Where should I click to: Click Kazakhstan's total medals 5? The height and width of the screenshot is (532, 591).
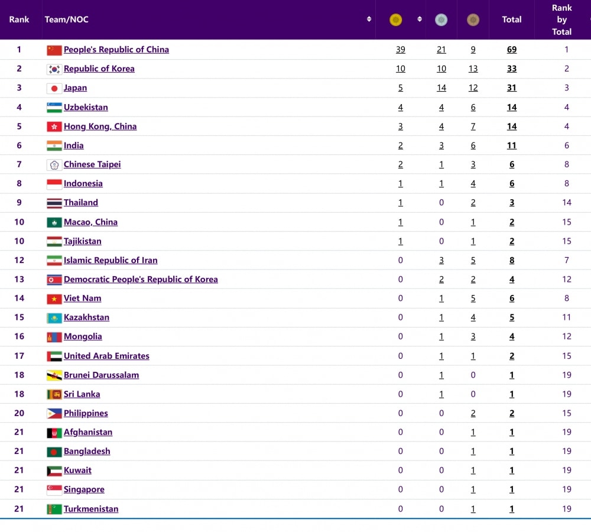(511, 317)
